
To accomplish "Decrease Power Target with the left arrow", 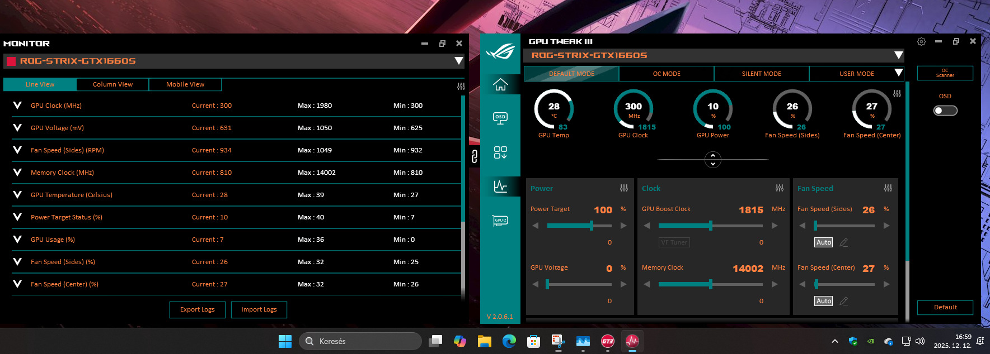I will pyautogui.click(x=536, y=226).
